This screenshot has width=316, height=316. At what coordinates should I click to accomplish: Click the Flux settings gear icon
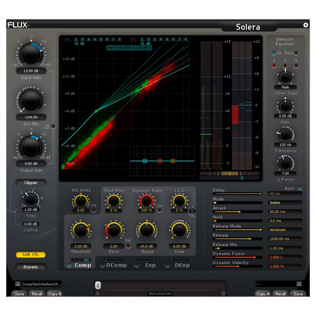pos(305,25)
